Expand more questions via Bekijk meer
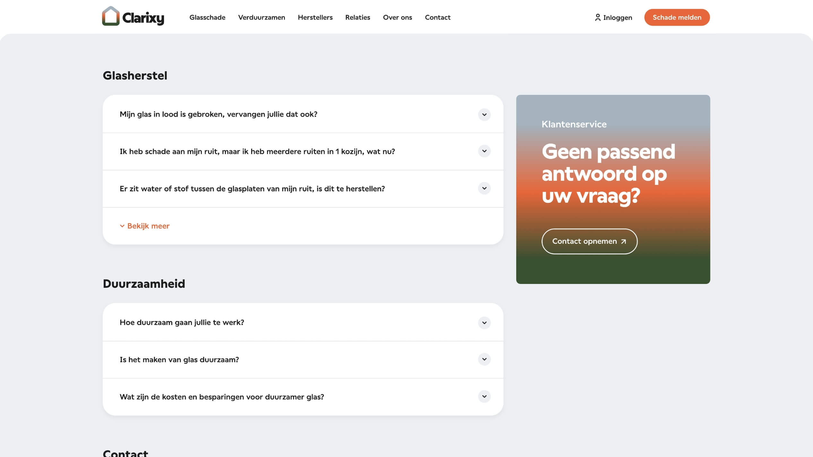813x457 pixels. point(148,226)
